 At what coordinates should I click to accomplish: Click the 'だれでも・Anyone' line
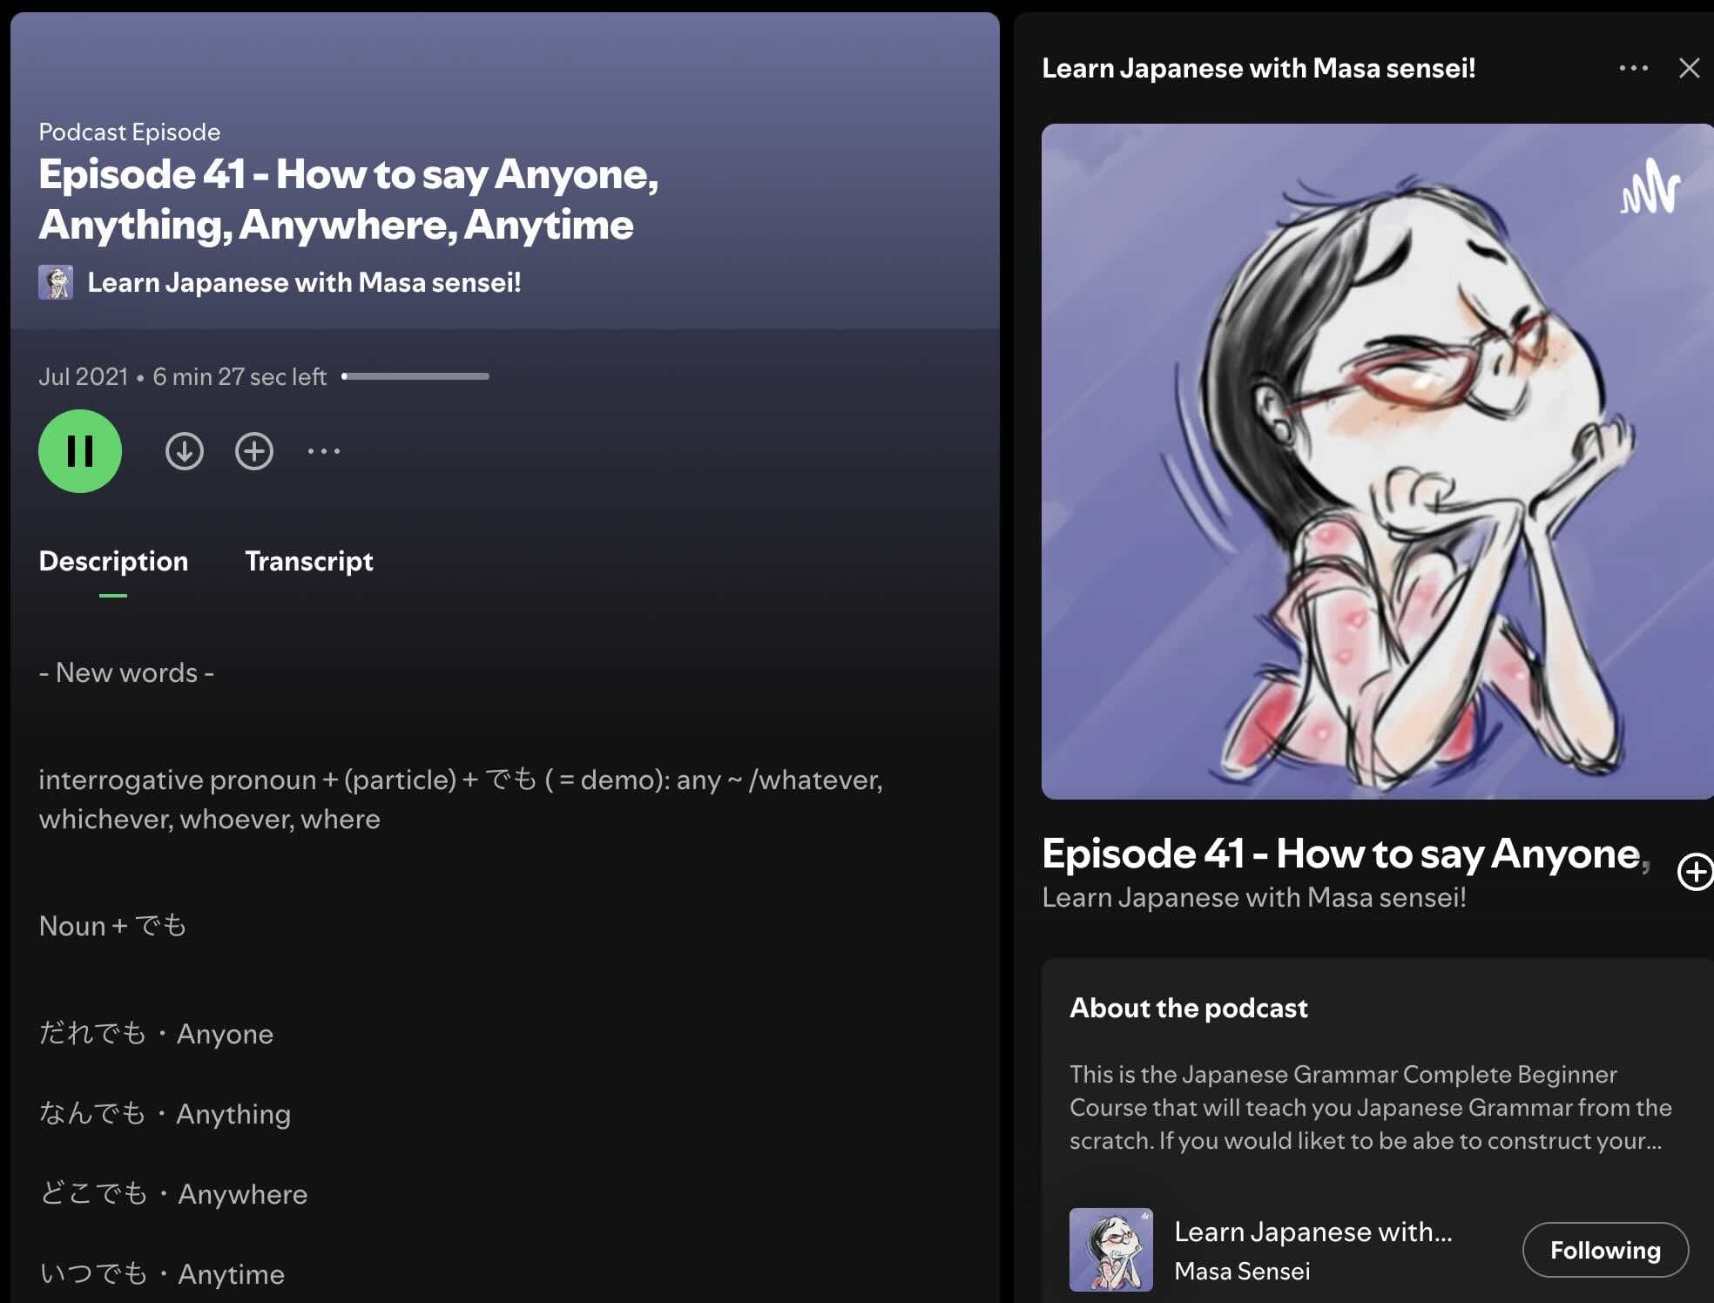pos(156,1033)
